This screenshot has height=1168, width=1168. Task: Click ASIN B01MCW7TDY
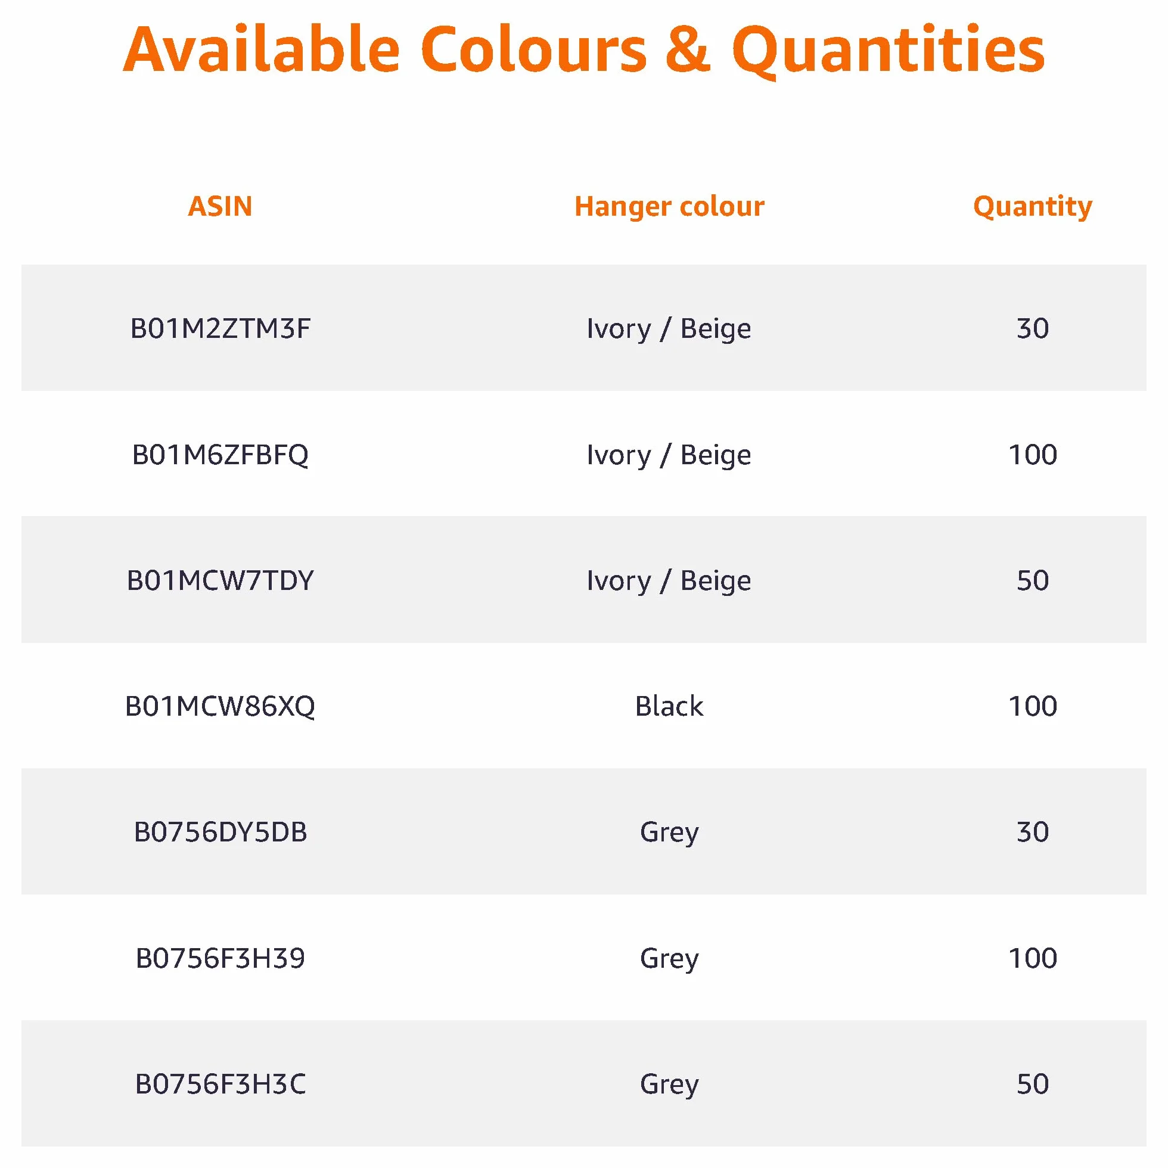220,580
